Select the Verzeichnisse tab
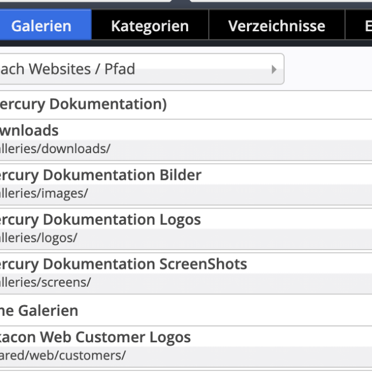This screenshot has width=372, height=372. coord(277,25)
